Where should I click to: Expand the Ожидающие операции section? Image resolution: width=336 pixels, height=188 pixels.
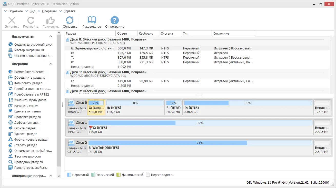51,176
